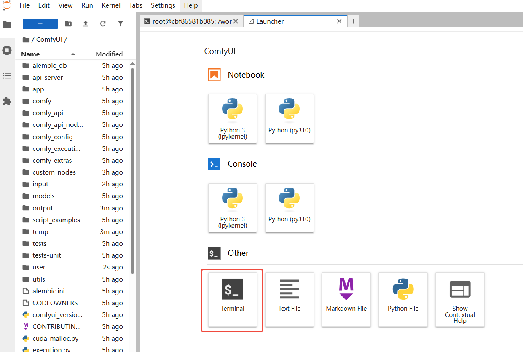Open the Terminal launcher card
Image resolution: width=523 pixels, height=352 pixels.
click(233, 299)
